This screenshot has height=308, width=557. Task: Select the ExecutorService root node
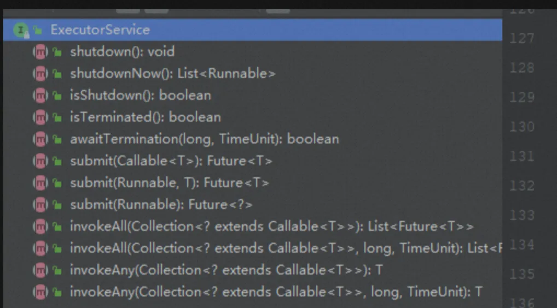click(x=100, y=30)
